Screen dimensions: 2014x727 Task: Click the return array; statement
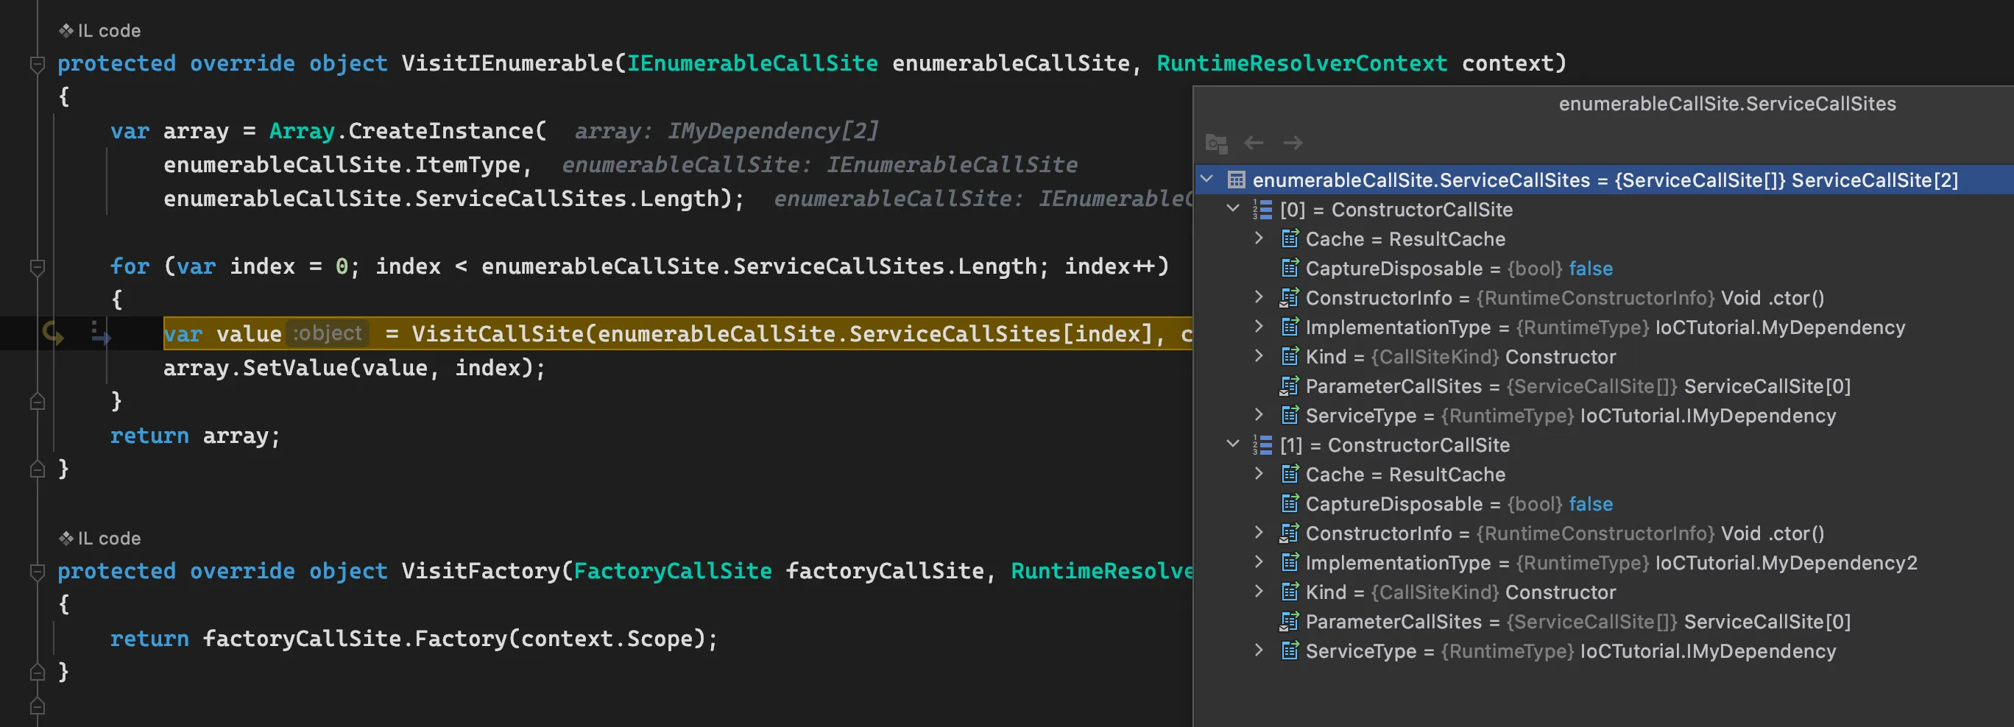194,436
